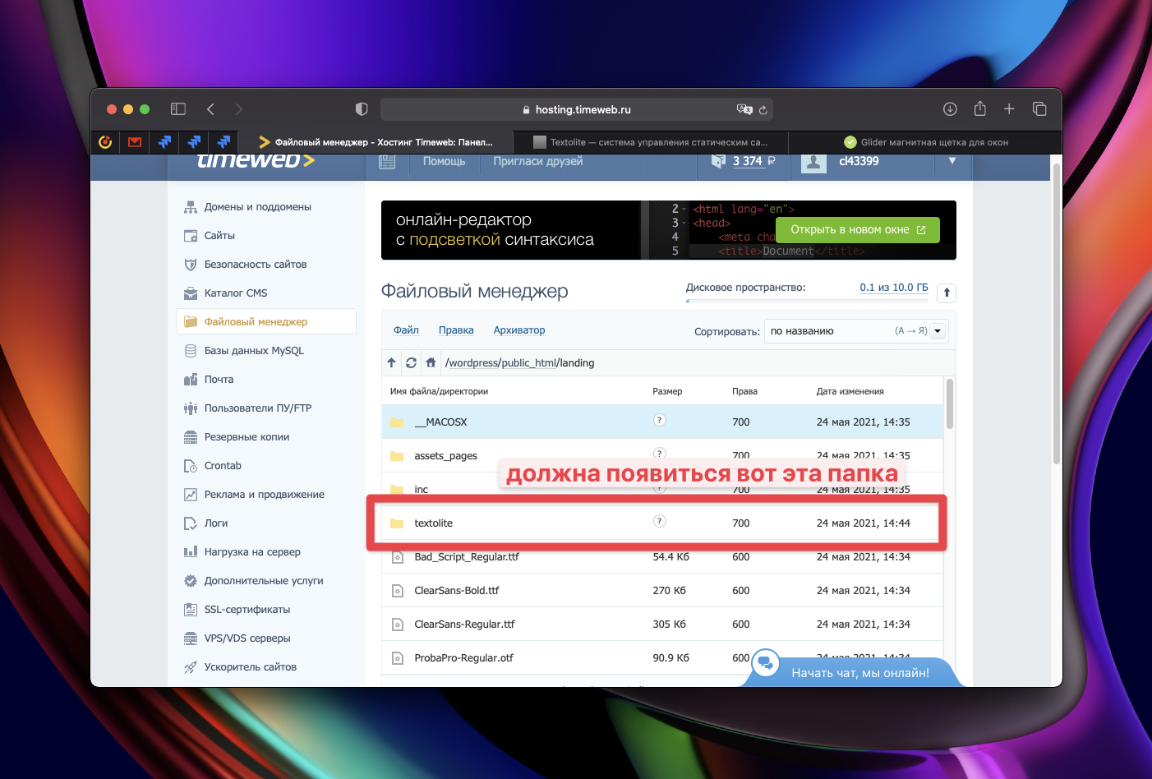
Task: Open the Архиватор menu
Action: (518, 330)
